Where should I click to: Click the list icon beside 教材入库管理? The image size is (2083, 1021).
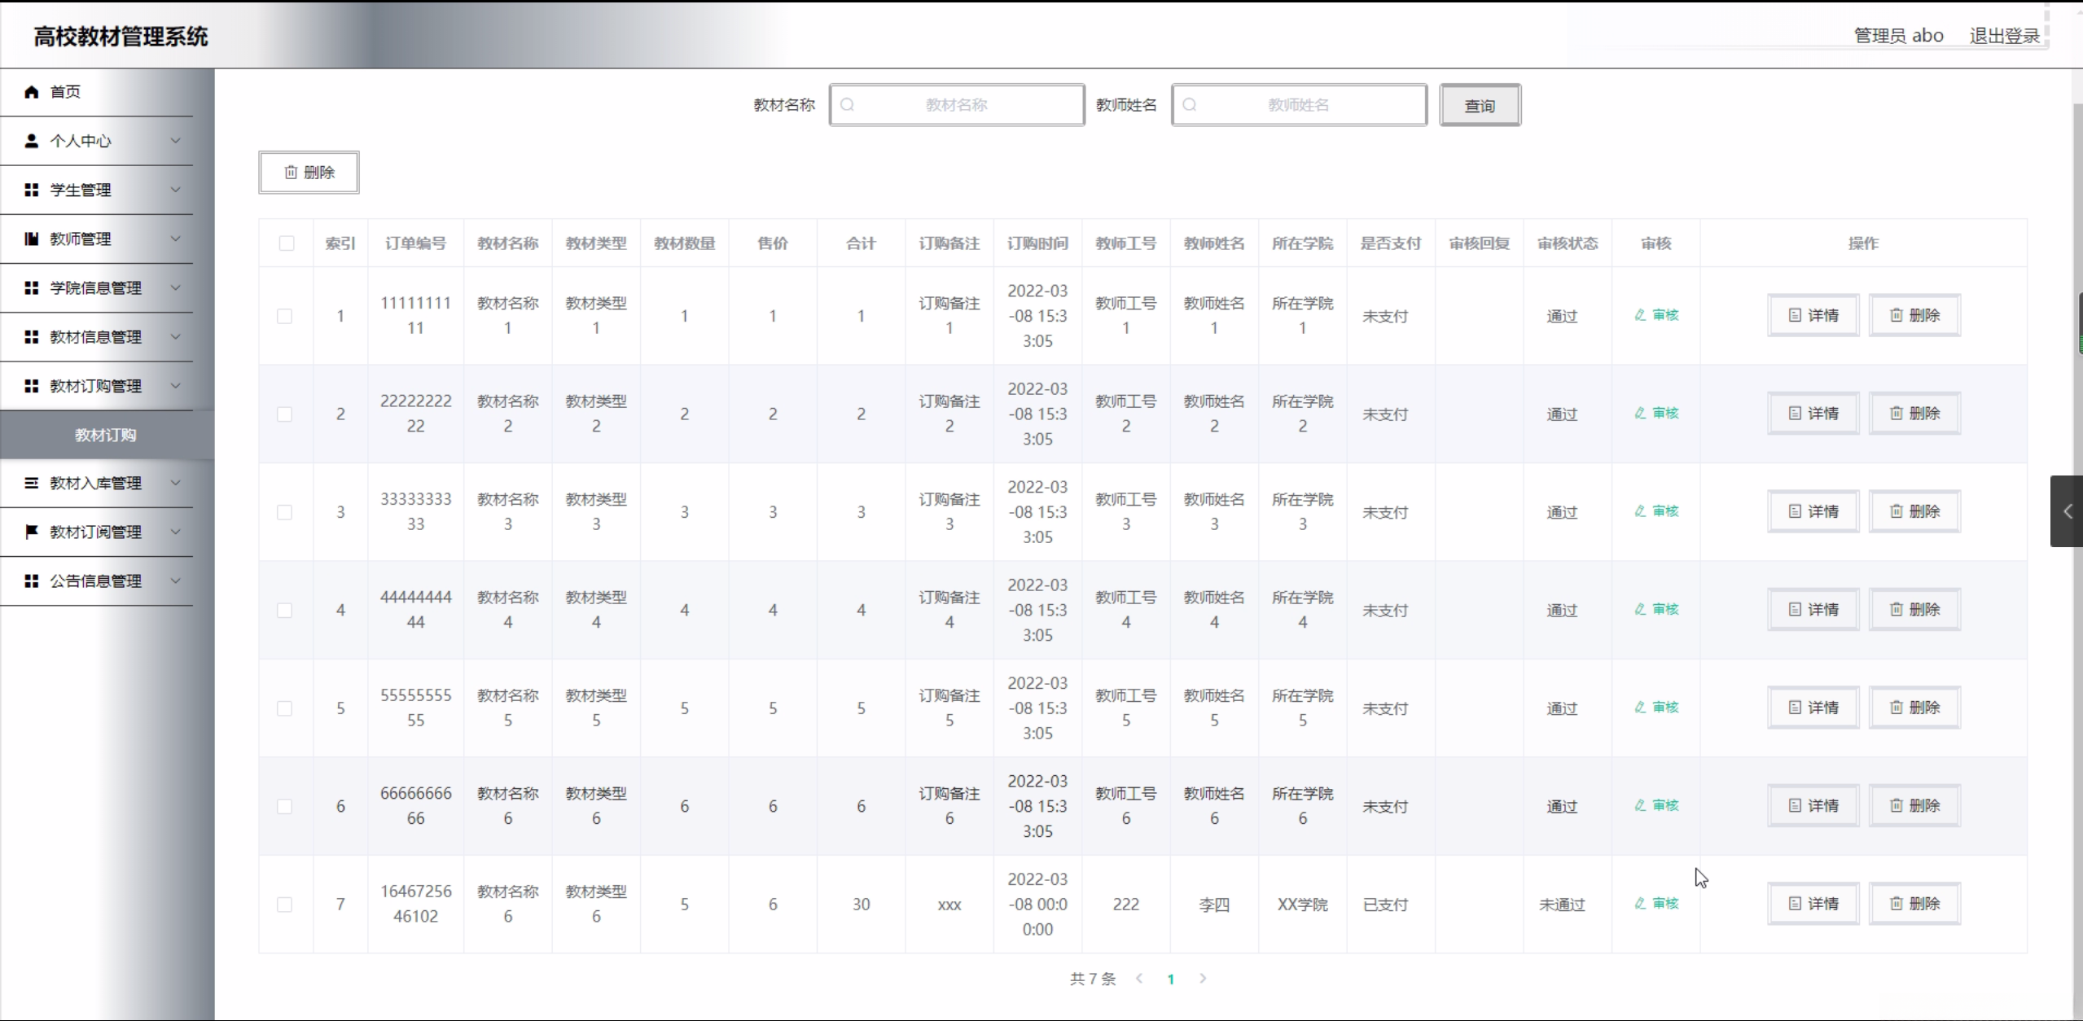click(x=32, y=483)
